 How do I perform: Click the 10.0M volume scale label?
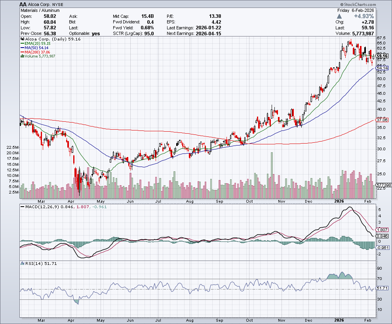pyautogui.click(x=12, y=175)
